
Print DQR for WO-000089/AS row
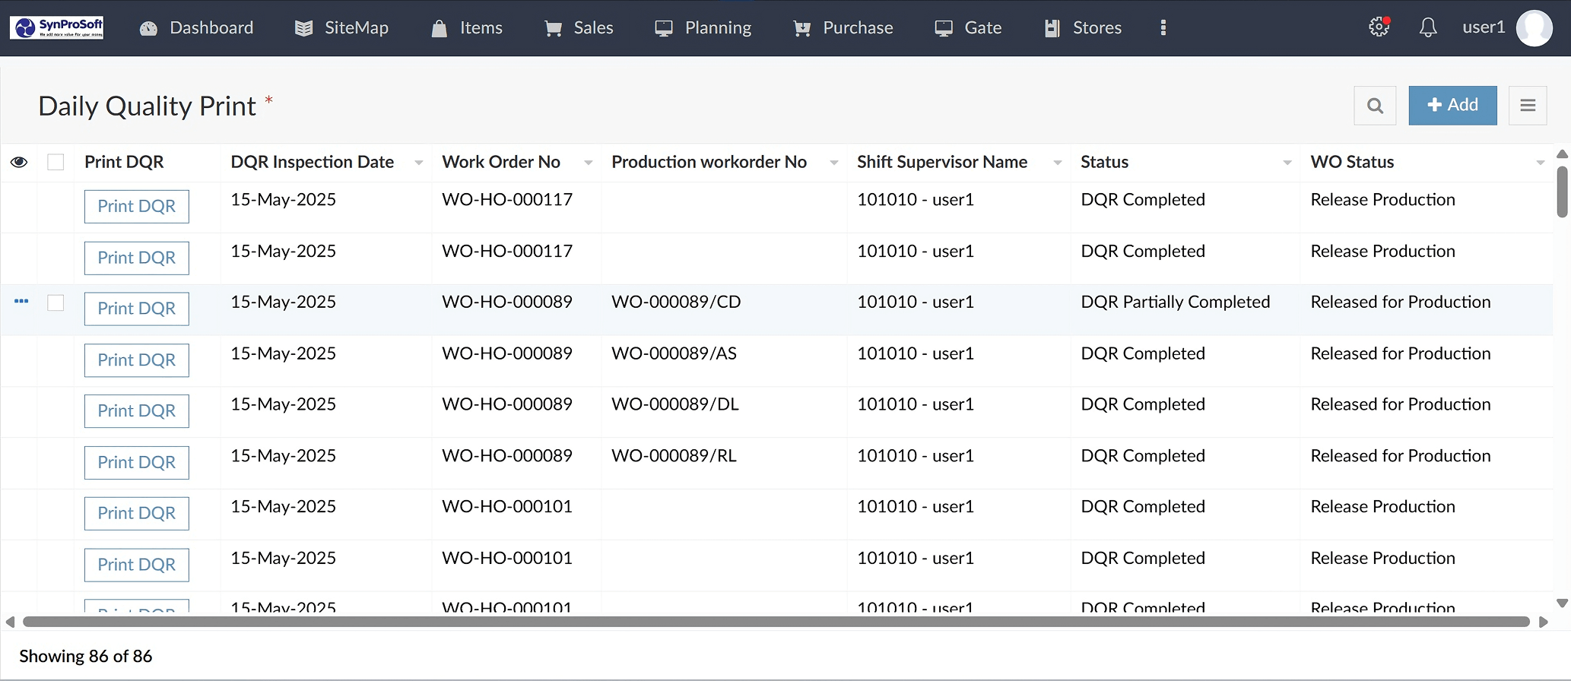137,360
